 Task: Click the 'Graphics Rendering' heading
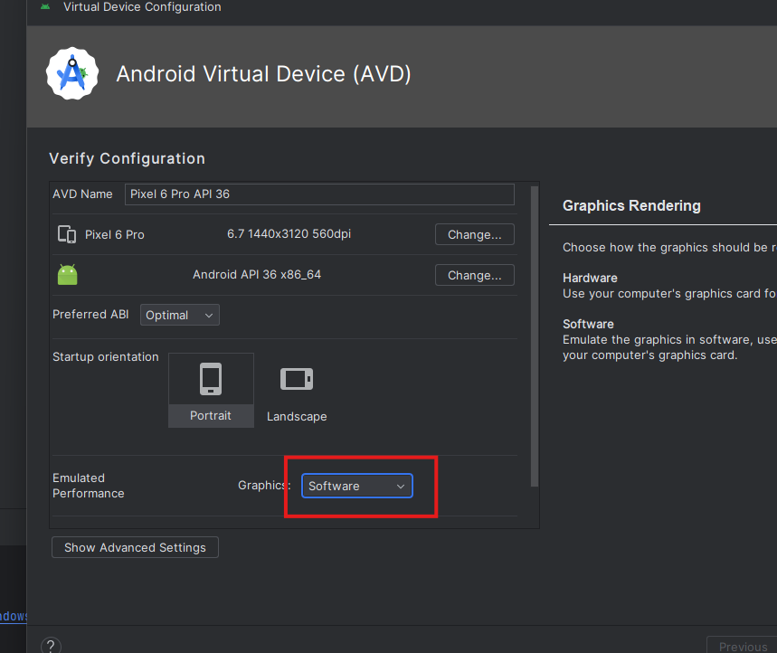(631, 205)
